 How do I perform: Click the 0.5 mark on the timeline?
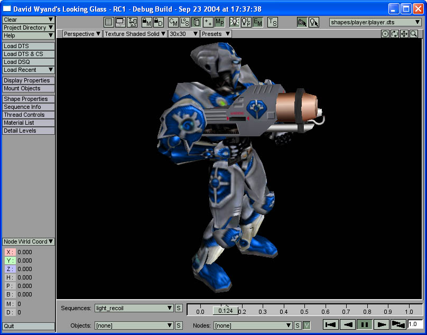[x=304, y=312]
